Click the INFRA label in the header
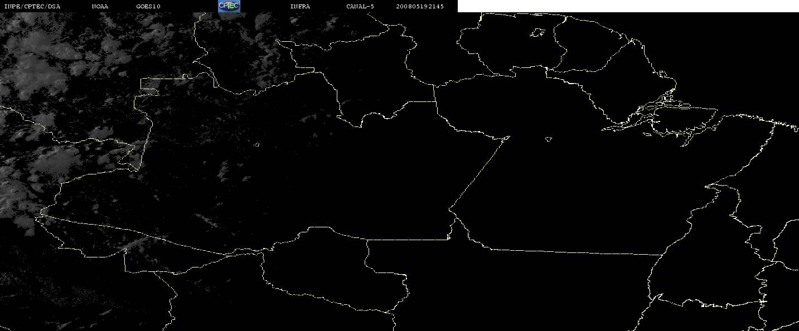The image size is (799, 331). (300, 7)
